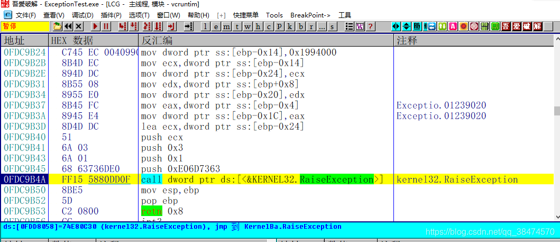The image size is (560, 242).
Task: Open the Memory map with the m button
Action: click(x=227, y=26)
